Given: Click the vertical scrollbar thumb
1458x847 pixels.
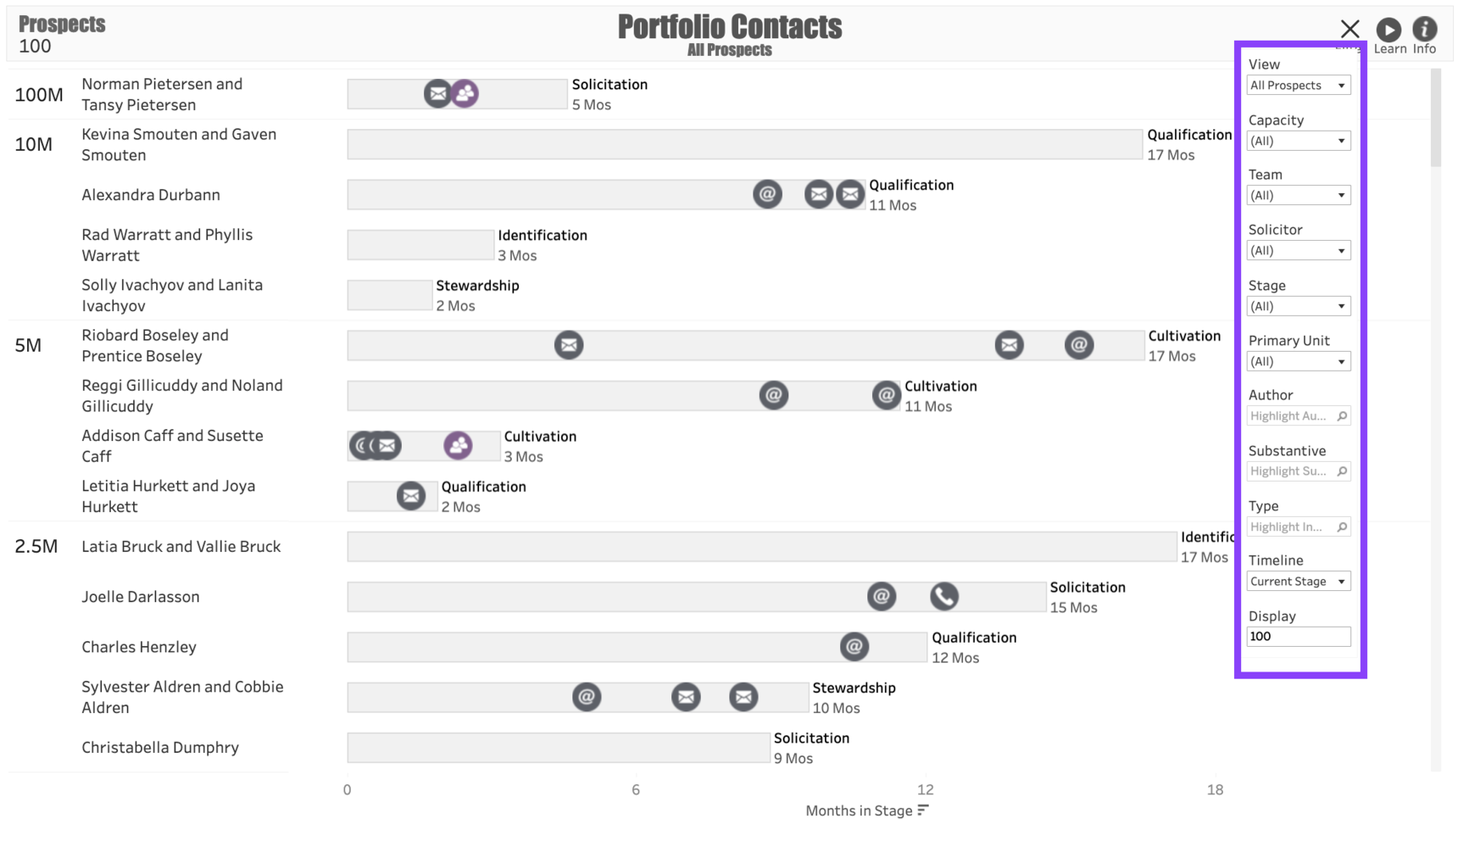Looking at the screenshot, I should click(1435, 119).
